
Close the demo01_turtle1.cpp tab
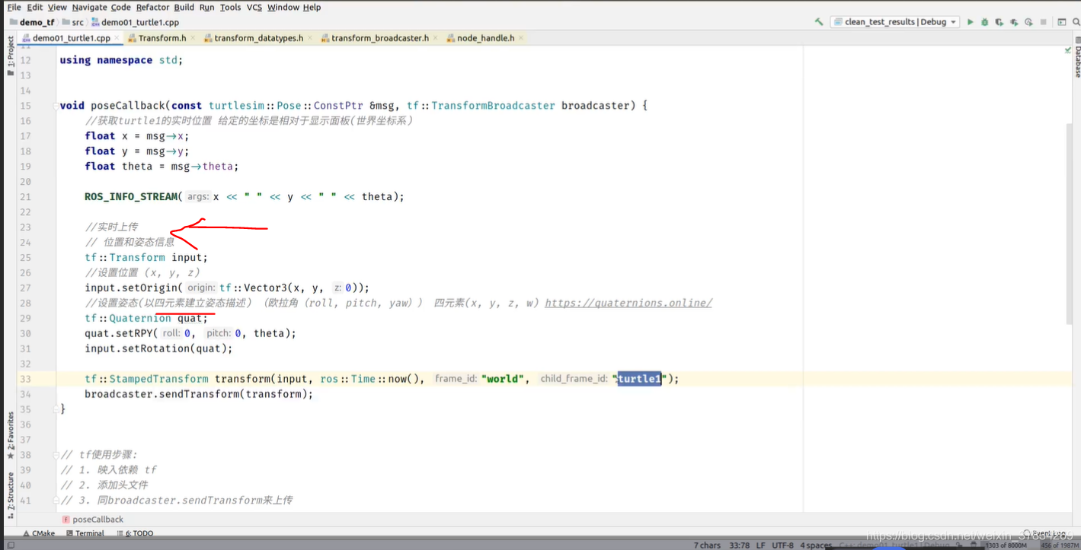coord(116,38)
